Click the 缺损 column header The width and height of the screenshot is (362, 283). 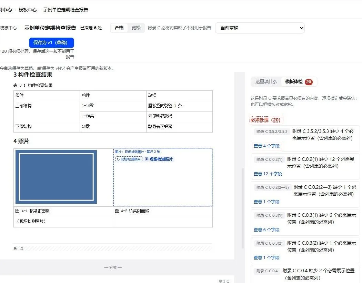pyautogui.click(x=179, y=95)
